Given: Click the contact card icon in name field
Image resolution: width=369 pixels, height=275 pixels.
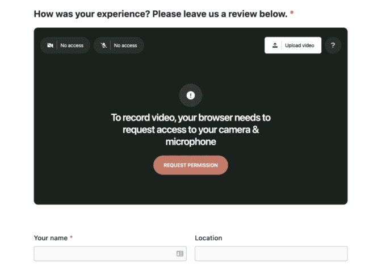Looking at the screenshot, I should coord(180,253).
